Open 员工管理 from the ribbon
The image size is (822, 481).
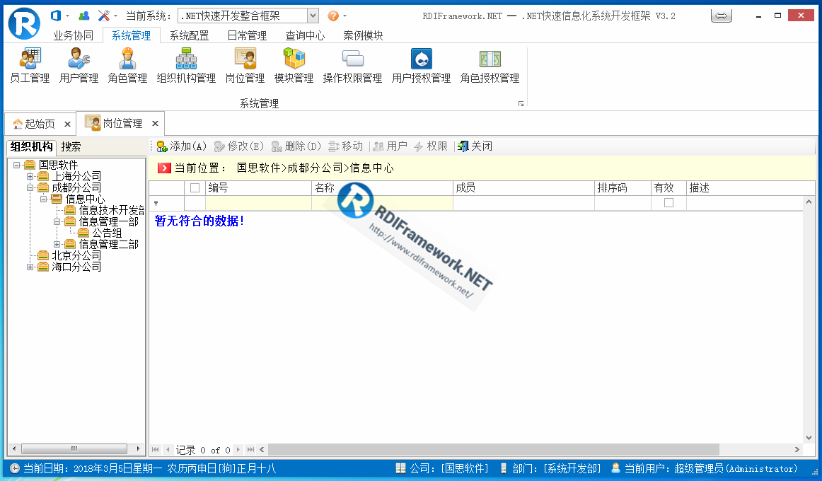click(30, 66)
